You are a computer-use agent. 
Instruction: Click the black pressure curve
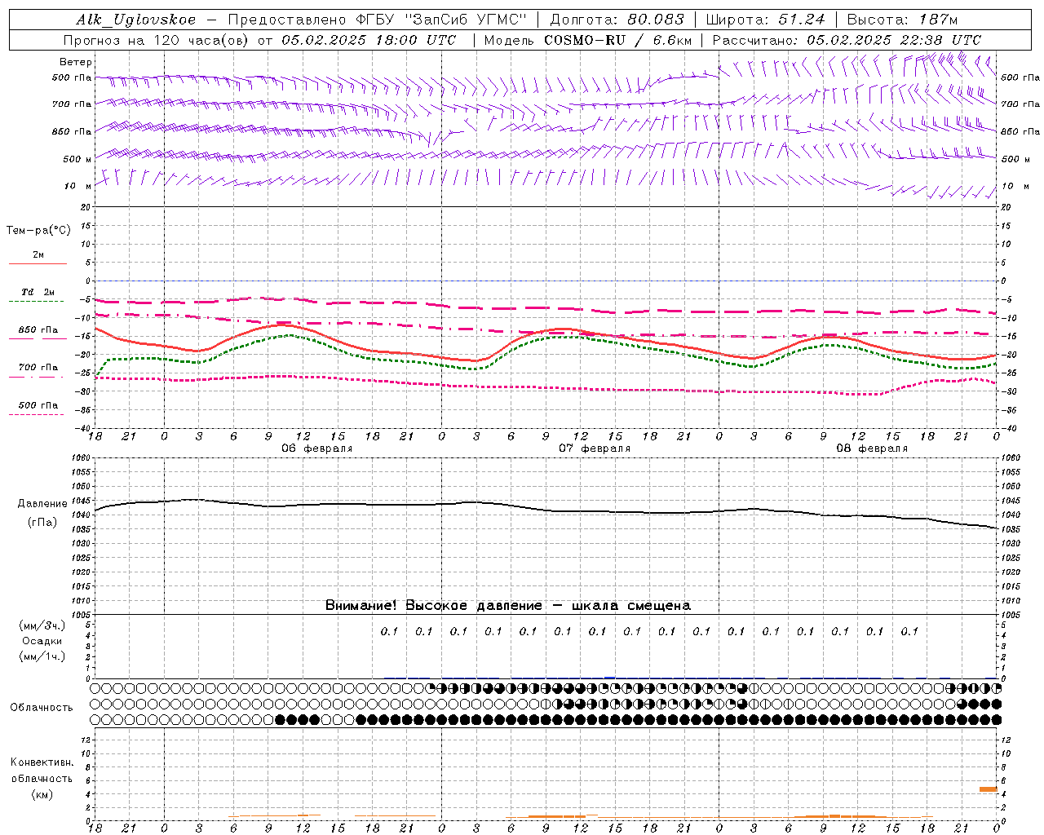[545, 509]
